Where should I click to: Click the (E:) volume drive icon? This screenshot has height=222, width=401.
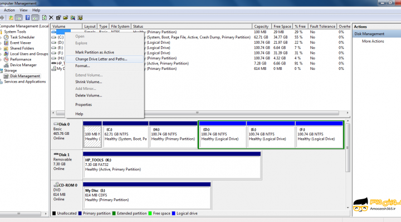click(53, 48)
